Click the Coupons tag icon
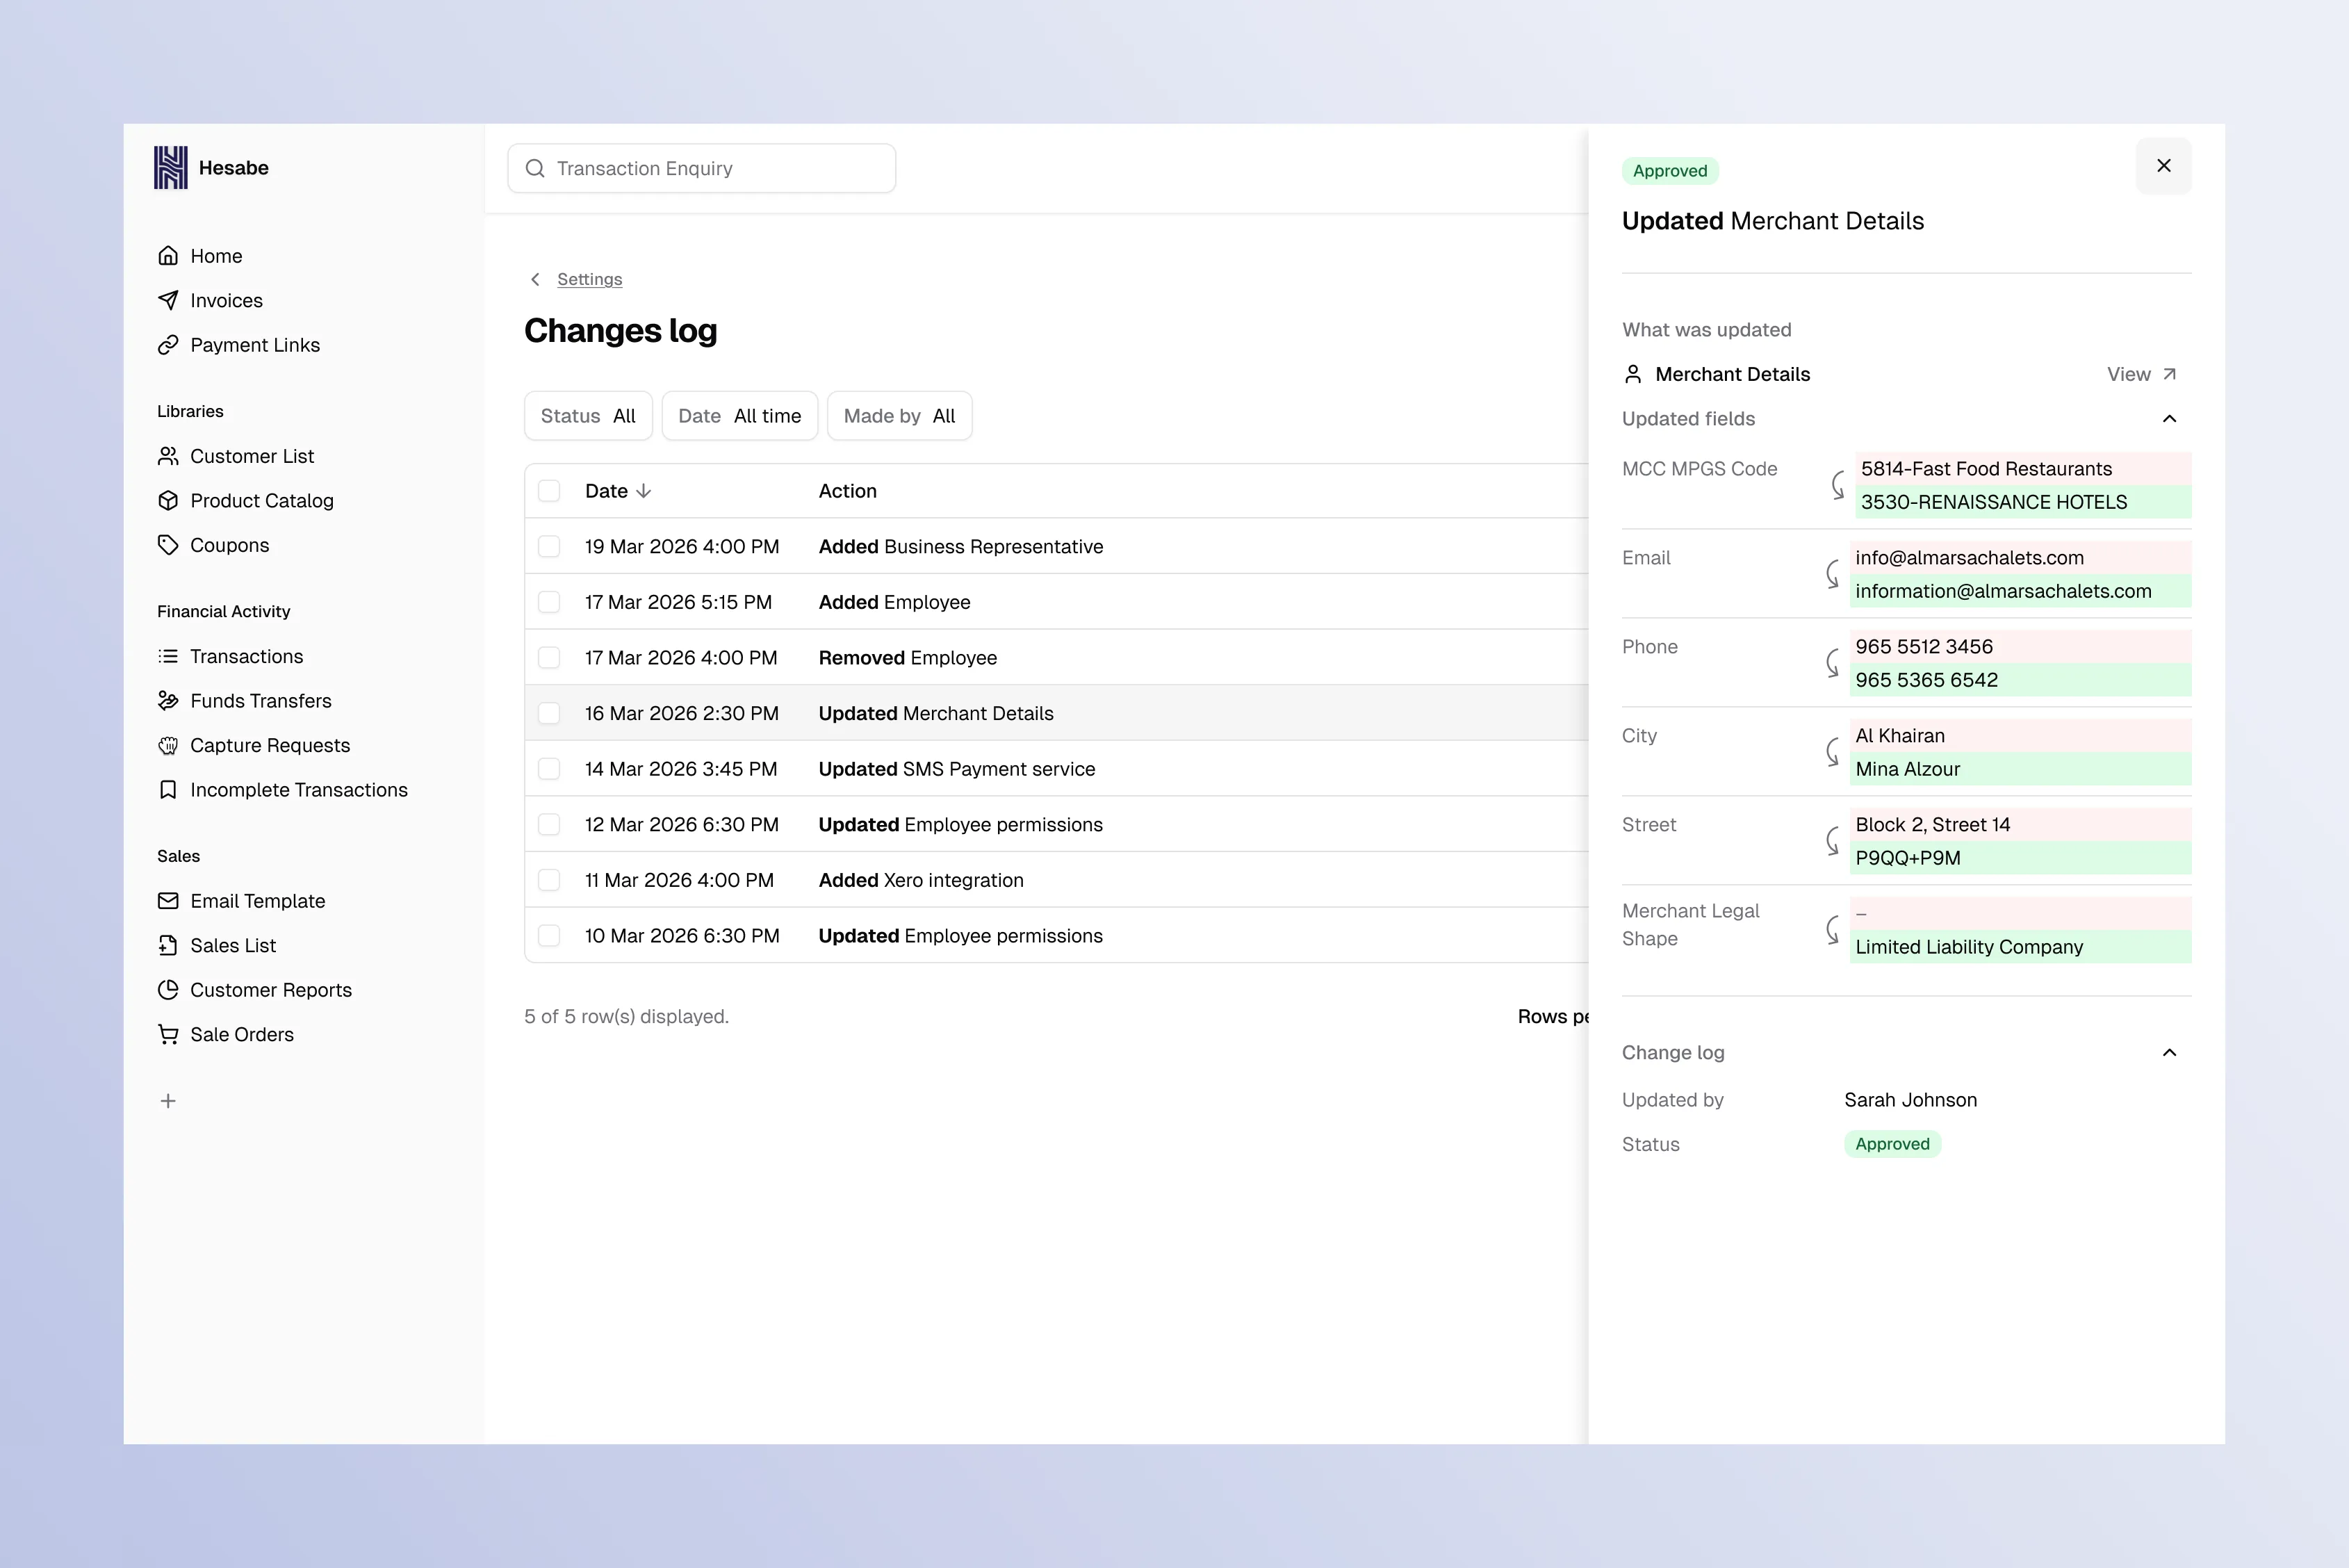This screenshot has height=1568, width=2349. (168, 545)
